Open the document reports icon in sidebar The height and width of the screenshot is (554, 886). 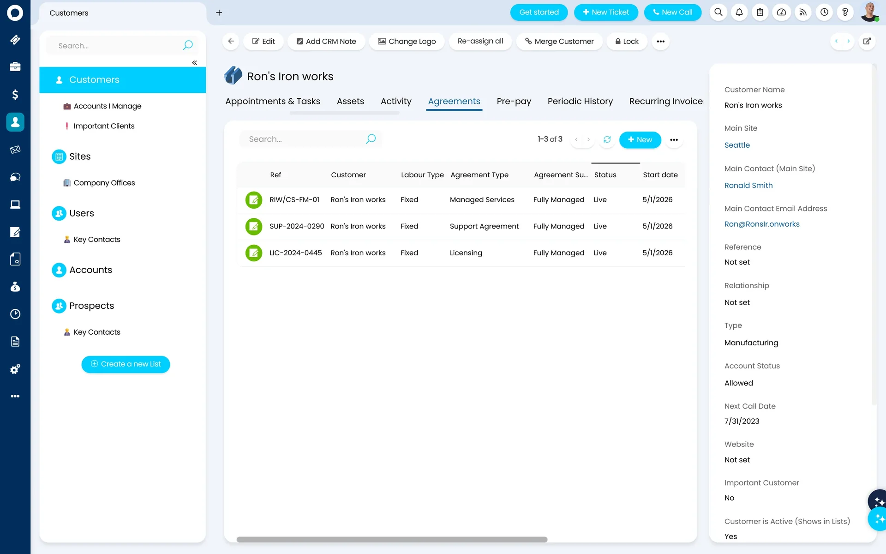(15, 342)
